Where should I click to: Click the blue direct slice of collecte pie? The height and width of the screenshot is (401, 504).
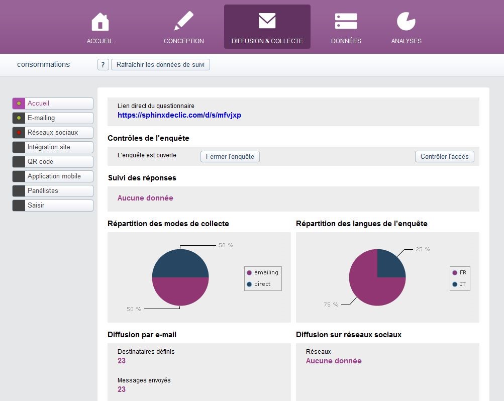(180, 264)
